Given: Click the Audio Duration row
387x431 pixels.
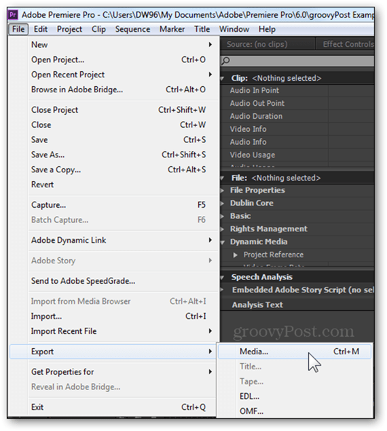Looking at the screenshot, I should [297, 116].
